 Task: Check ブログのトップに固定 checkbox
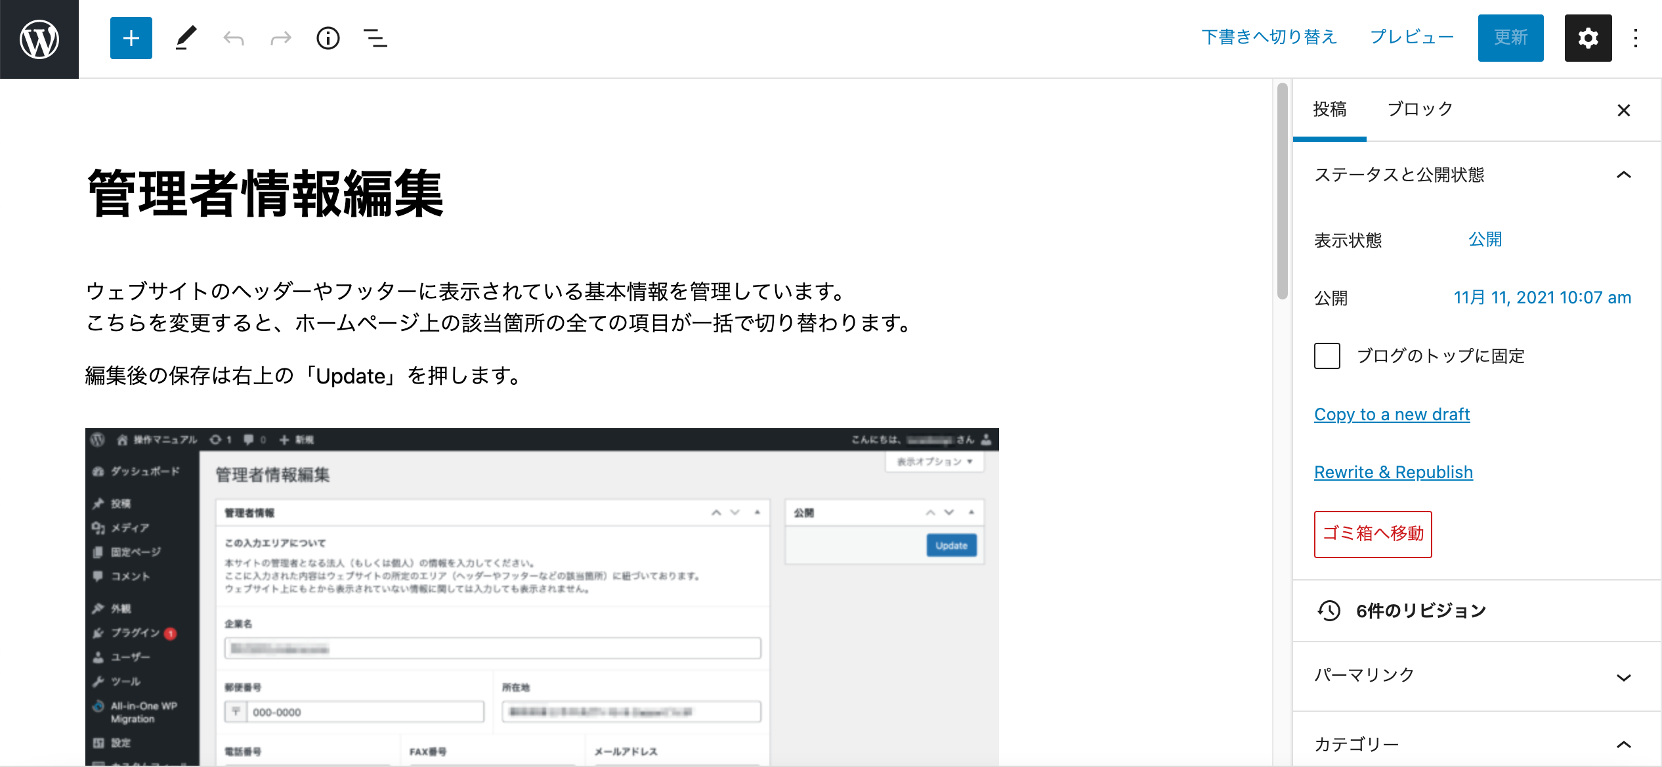1327,356
